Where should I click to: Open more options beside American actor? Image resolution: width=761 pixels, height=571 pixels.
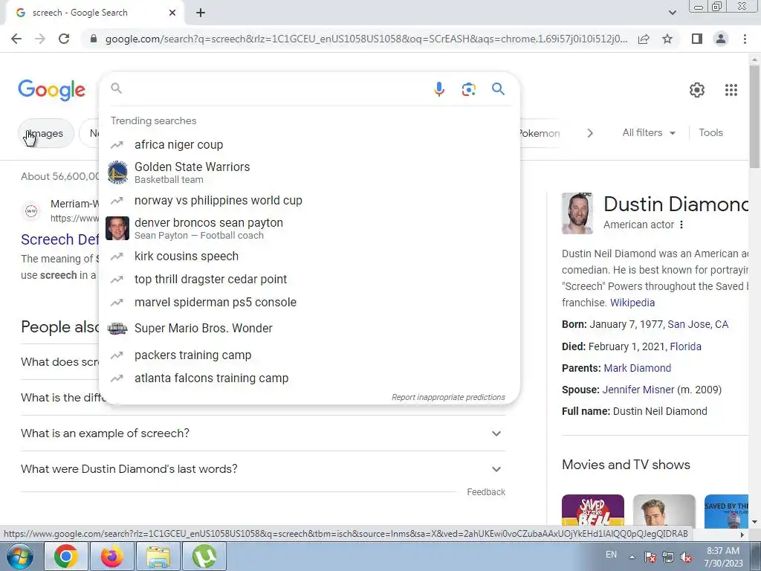point(681,225)
